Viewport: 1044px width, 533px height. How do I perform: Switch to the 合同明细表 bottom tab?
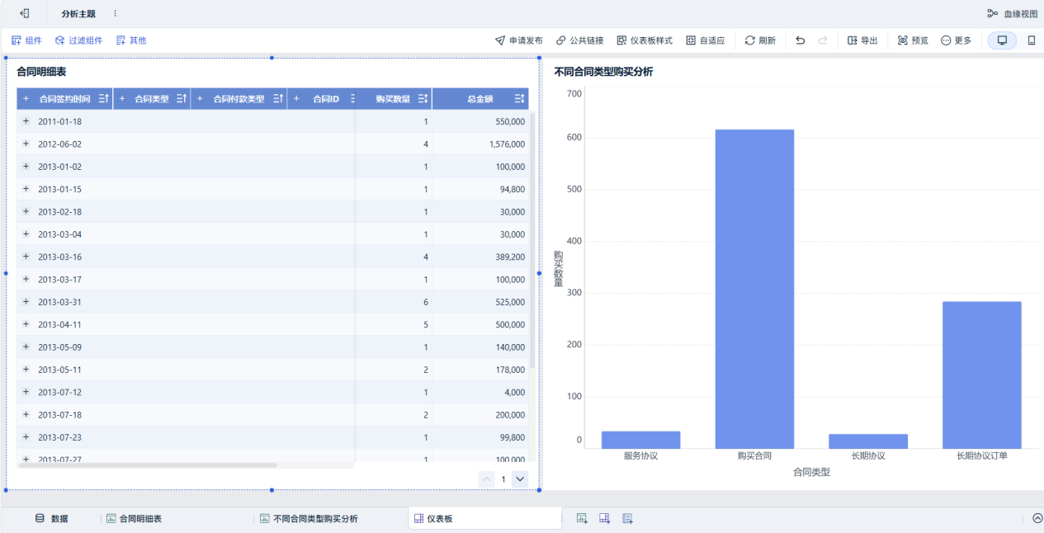coord(135,519)
